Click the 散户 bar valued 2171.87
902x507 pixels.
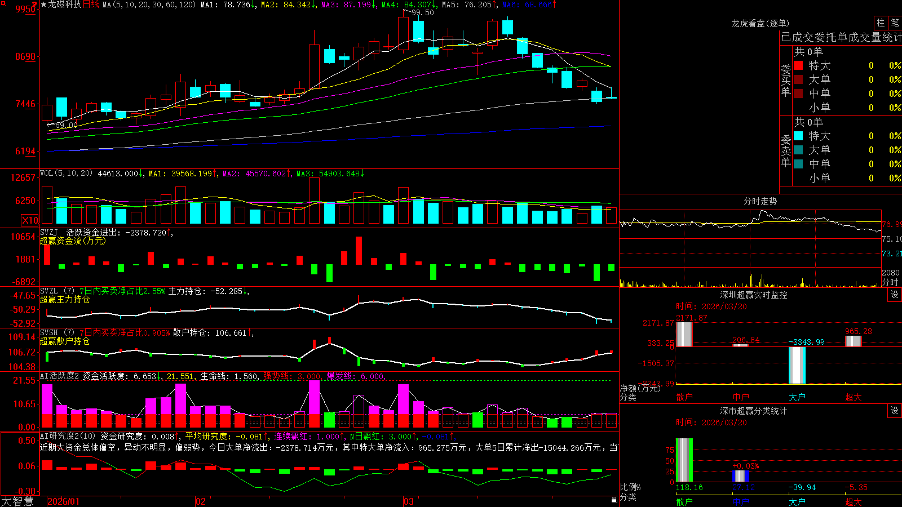684,334
